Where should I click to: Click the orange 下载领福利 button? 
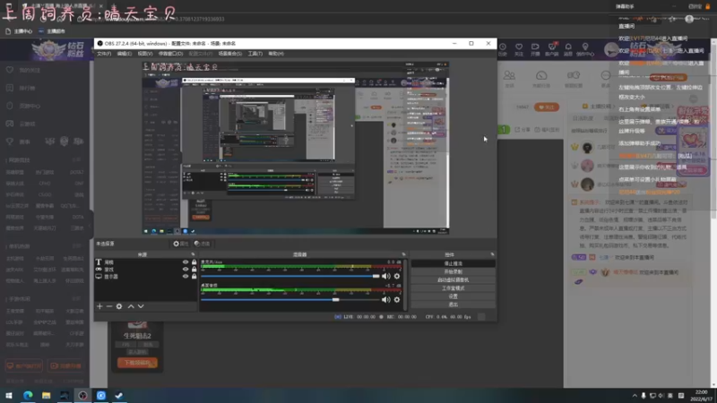(x=137, y=363)
